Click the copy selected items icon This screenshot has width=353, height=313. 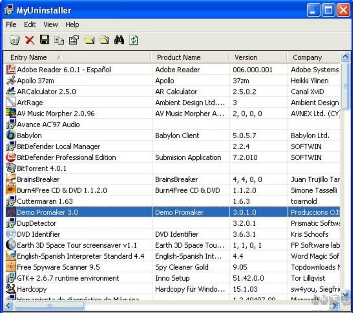(59, 40)
